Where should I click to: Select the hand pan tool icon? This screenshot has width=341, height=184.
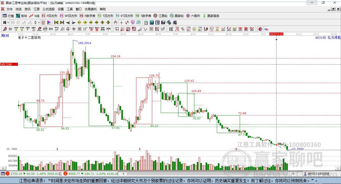tap(116, 23)
